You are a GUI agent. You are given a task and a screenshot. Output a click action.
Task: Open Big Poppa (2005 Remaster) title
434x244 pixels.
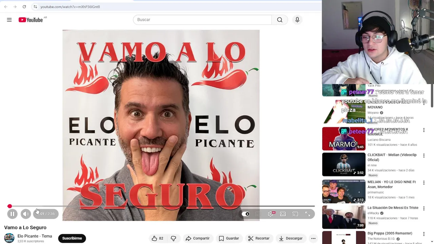390,233
